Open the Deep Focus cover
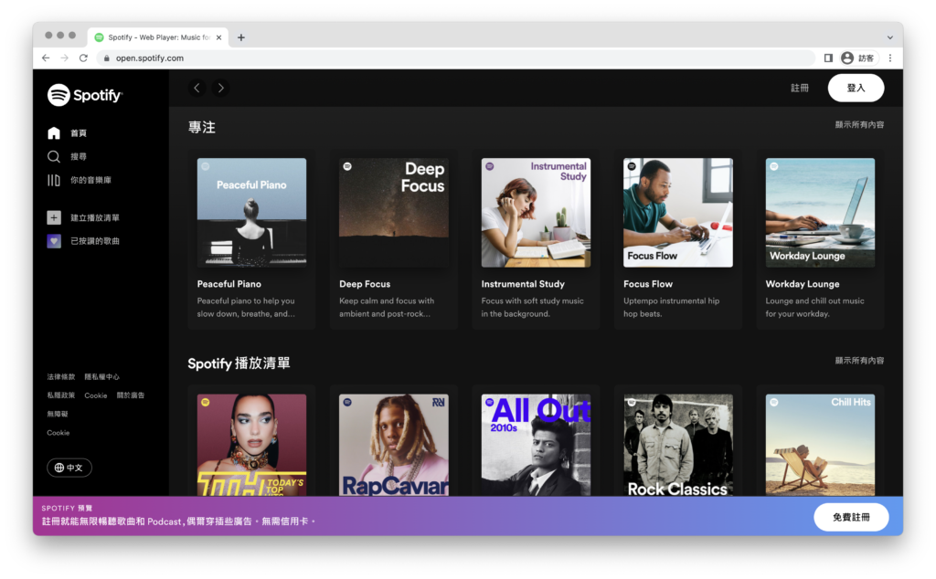The height and width of the screenshot is (579, 936). pos(394,213)
